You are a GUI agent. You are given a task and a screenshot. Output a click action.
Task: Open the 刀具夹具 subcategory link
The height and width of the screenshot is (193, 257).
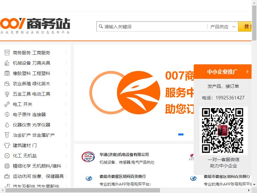[x=41, y=63]
